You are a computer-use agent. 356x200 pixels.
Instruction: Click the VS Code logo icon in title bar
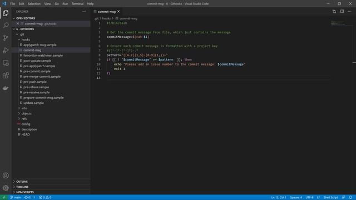tap(4, 4)
